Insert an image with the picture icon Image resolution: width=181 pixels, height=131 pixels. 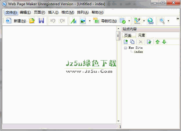(83, 21)
